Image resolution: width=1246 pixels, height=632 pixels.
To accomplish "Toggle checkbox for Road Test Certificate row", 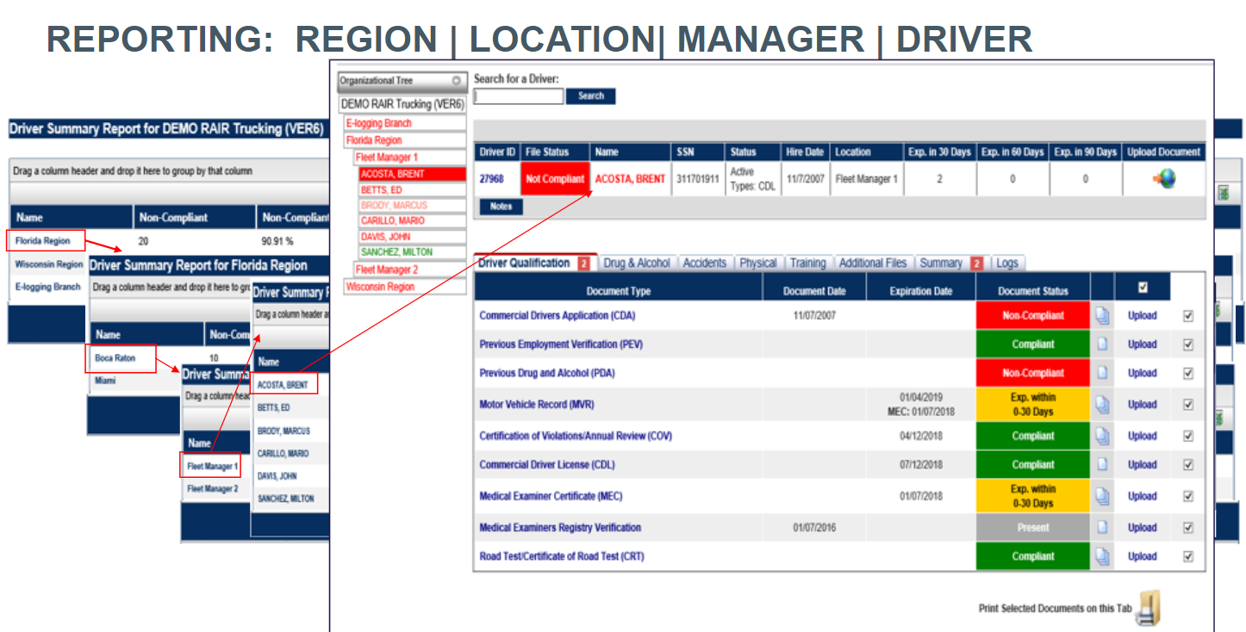I will [x=1188, y=556].
